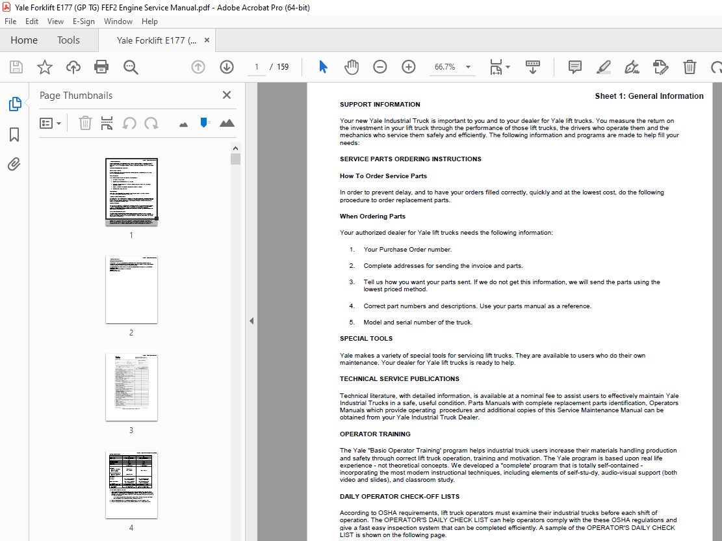Viewport: 722px width, 541px height.
Task: Print the document using the printer icon
Action: [x=101, y=67]
